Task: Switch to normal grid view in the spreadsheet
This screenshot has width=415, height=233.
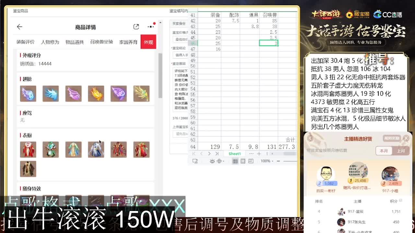Action: [235, 161]
